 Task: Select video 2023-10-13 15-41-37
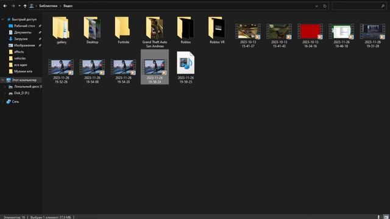coord(248,35)
